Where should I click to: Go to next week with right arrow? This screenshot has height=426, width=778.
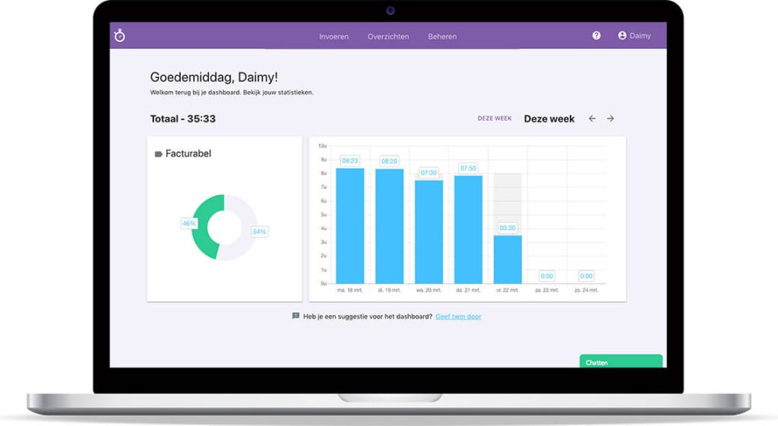(610, 118)
